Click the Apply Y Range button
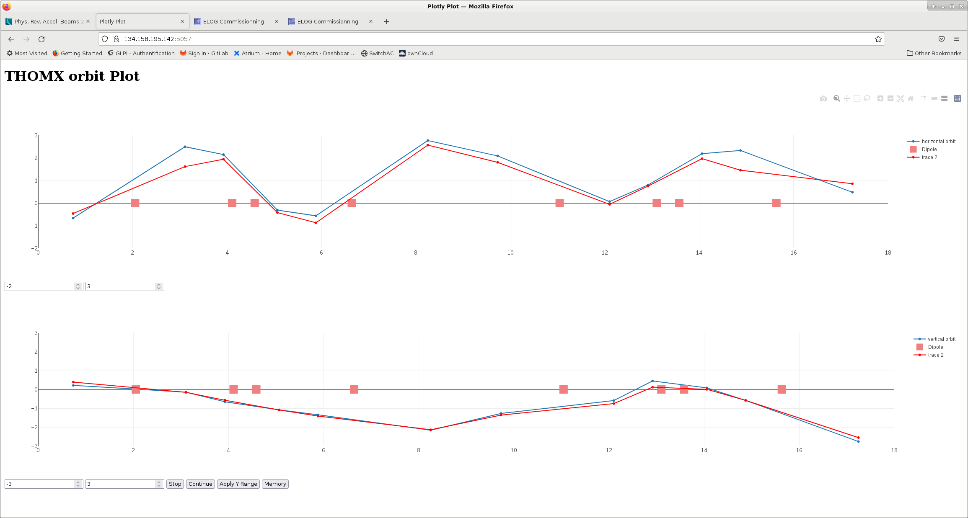This screenshot has height=518, width=968. point(238,484)
